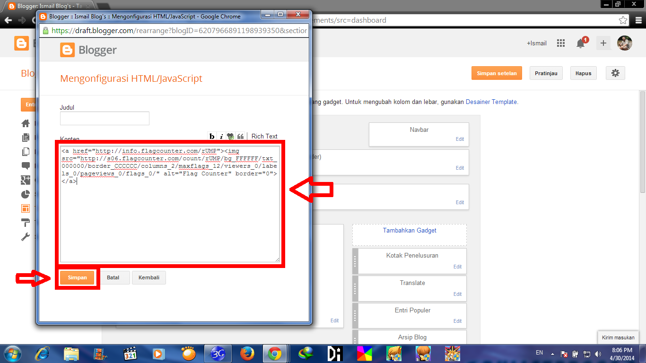Open the Overview home icon in Blogger sidebar
This screenshot has height=363, width=646.
[x=26, y=124]
